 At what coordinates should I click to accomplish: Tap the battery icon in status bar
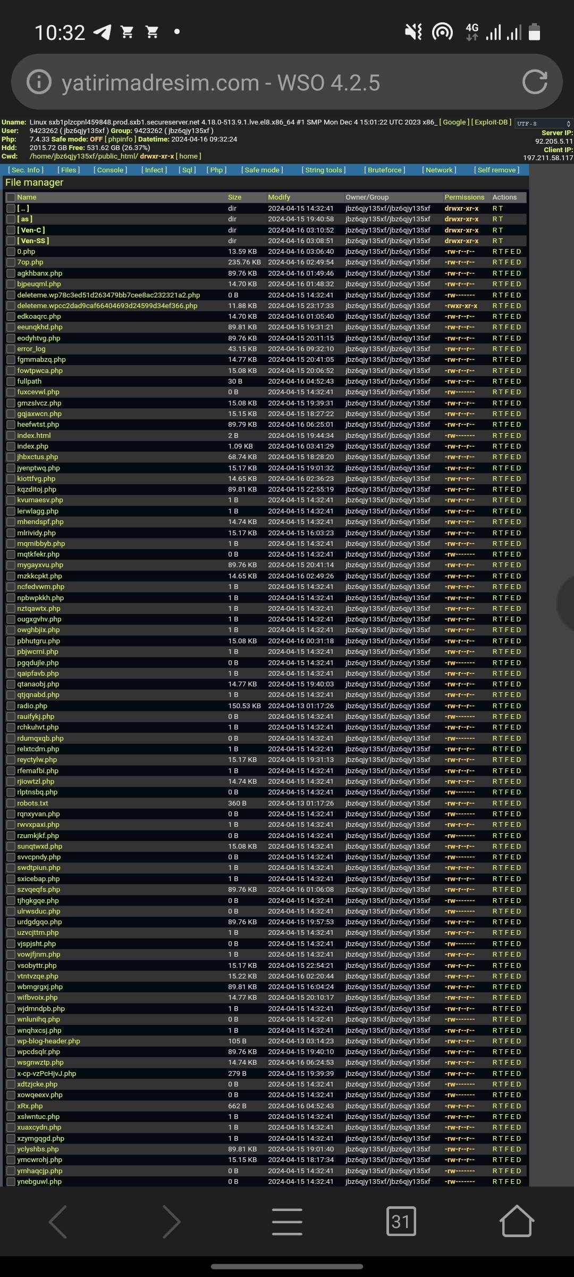click(535, 32)
